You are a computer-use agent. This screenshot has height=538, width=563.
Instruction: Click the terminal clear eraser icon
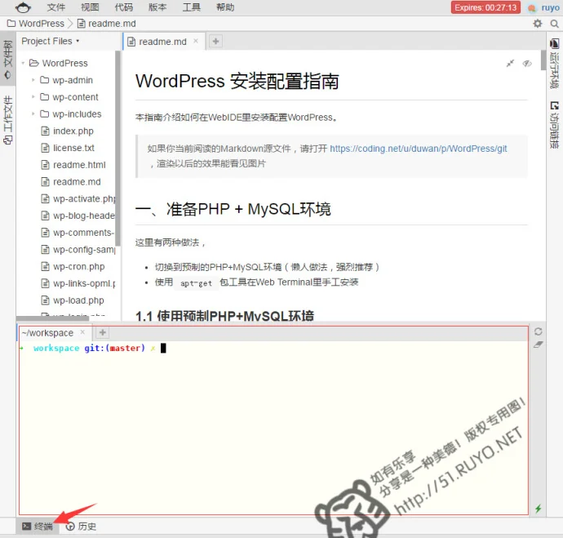click(538, 345)
